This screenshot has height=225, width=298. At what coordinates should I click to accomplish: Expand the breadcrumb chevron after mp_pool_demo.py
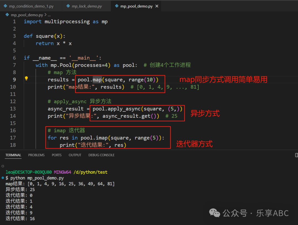coord(46,15)
